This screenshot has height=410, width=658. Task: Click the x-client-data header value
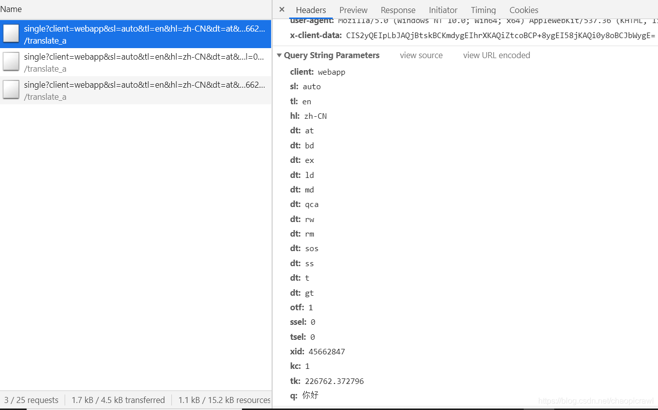[501, 35]
